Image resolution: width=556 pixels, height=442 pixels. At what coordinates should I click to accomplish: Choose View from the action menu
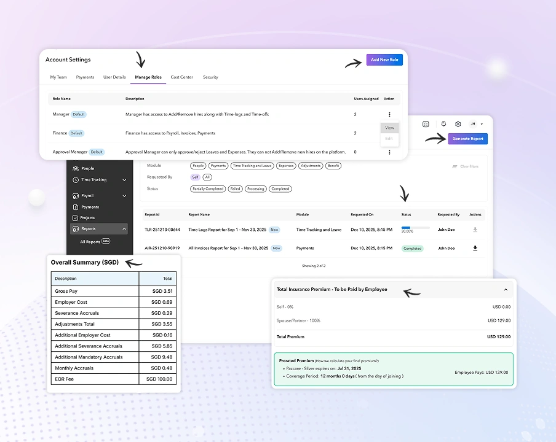[x=389, y=128]
